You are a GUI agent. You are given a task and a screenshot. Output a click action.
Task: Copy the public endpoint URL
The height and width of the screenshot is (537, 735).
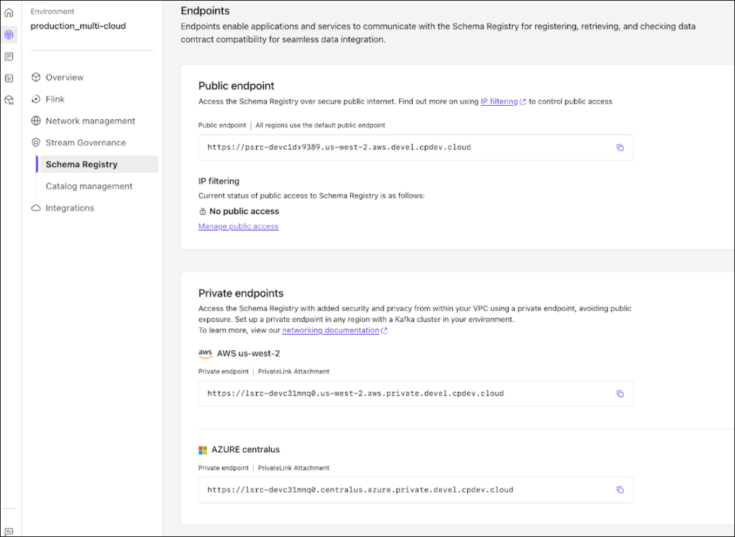(620, 147)
